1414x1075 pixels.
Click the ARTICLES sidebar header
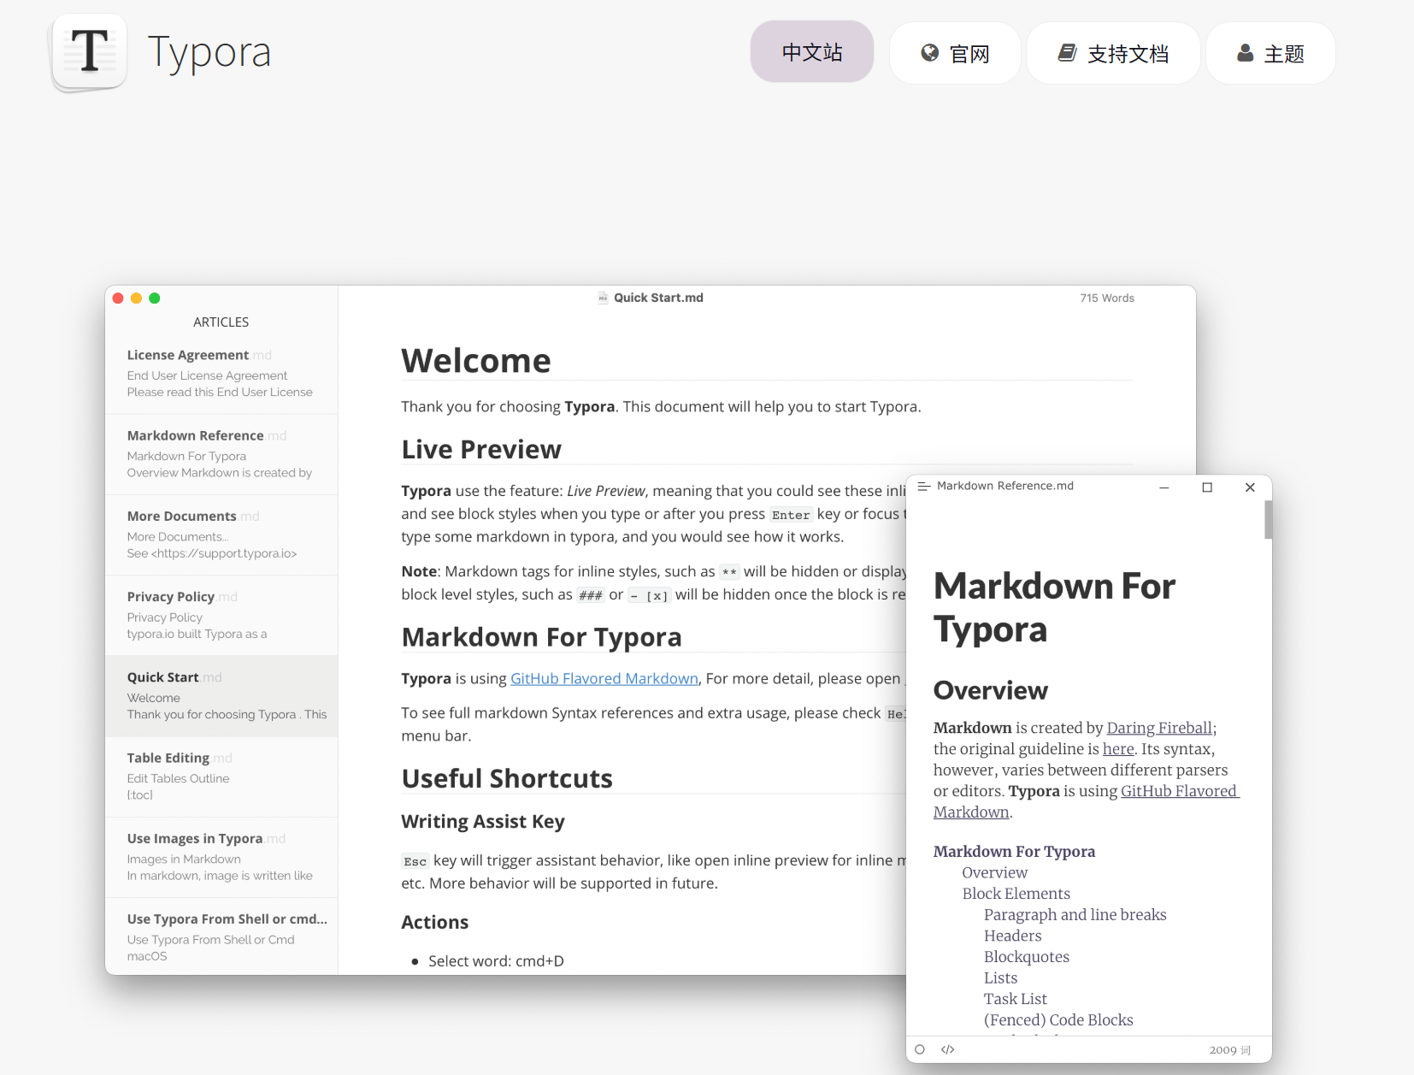221,322
